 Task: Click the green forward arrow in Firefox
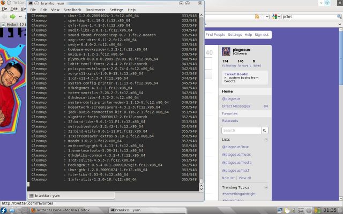point(13,17)
